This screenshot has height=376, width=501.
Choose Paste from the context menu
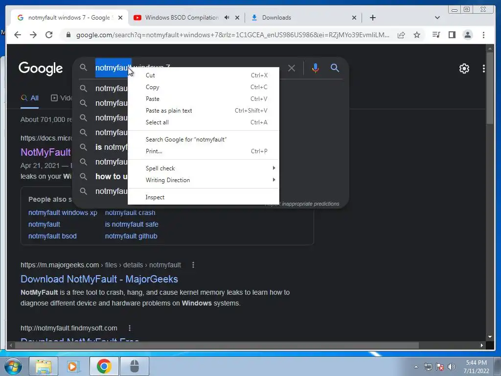tap(204, 99)
